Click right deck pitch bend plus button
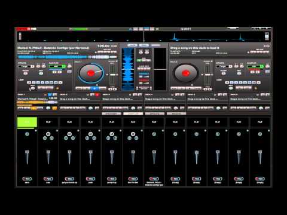287x215 pixels. 210,89
